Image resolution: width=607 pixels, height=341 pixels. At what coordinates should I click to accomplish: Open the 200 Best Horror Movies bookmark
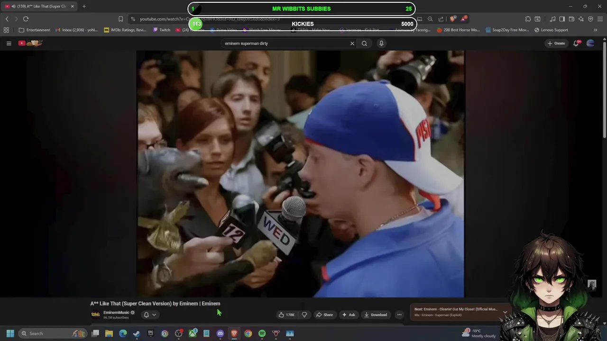[458, 30]
